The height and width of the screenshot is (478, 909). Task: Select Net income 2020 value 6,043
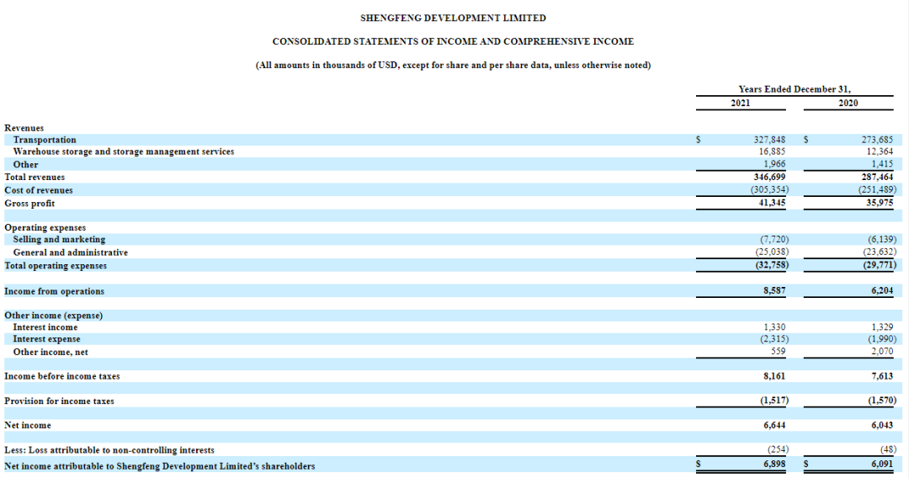coord(882,425)
